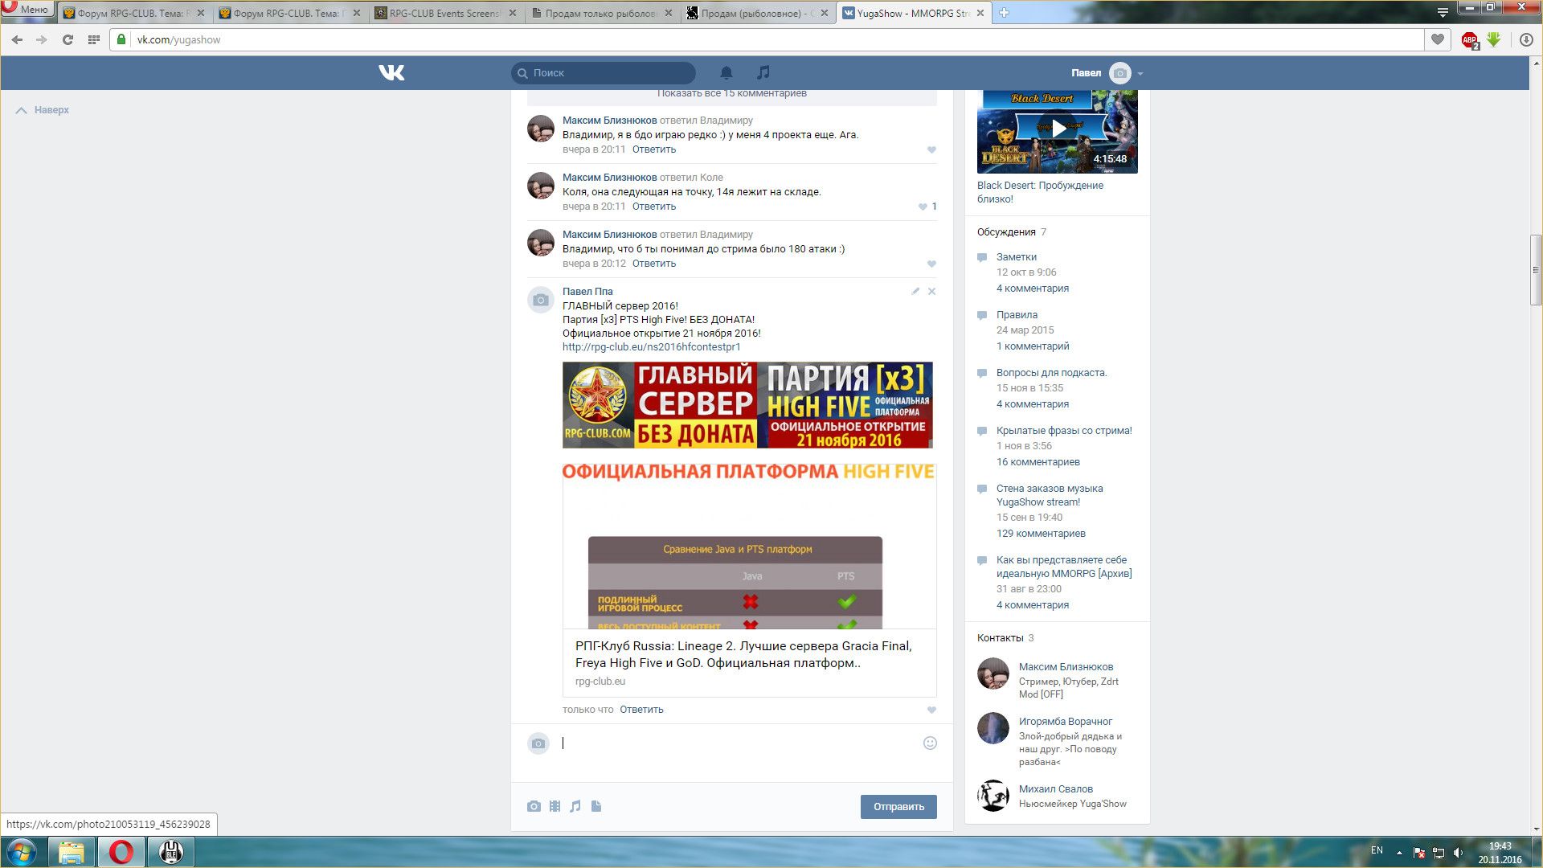Open the emoji smiley picker

(930, 743)
